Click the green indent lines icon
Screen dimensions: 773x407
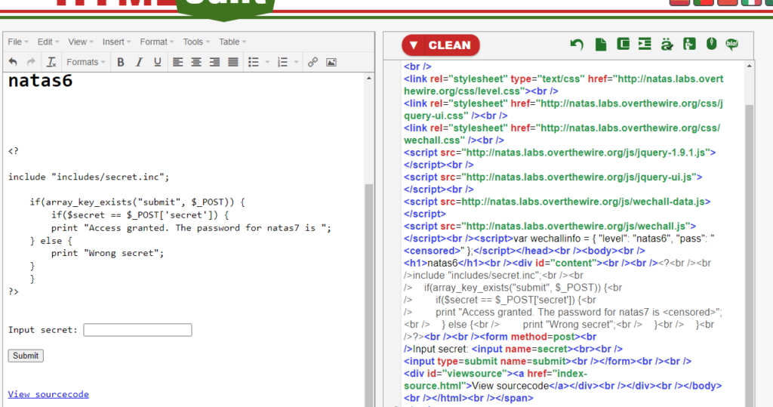pos(644,45)
